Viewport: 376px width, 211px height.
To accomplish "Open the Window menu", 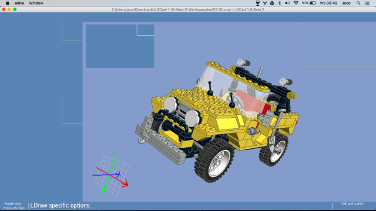I will coord(36,3).
